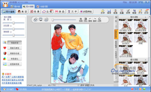Switch to the 图片库 tab
Screen dimensions: 151x92
pyautogui.click(x=15, y=7)
